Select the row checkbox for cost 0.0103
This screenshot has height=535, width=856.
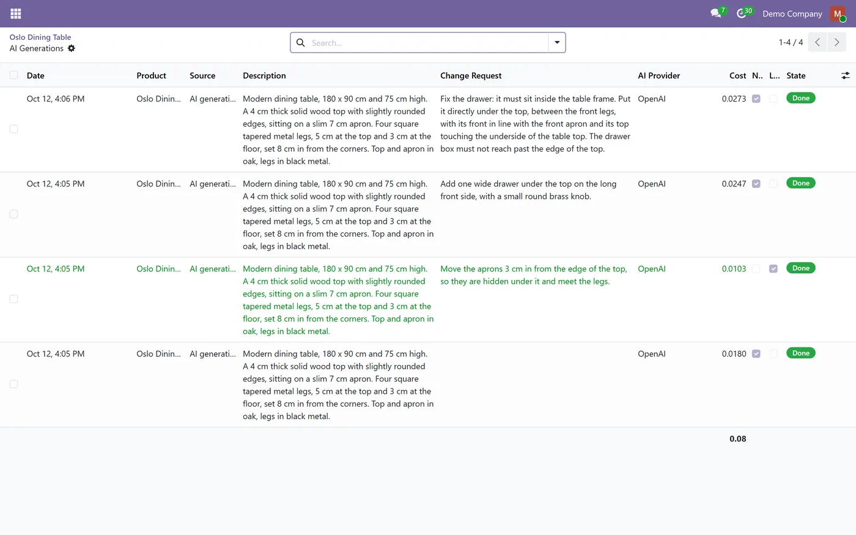13,299
